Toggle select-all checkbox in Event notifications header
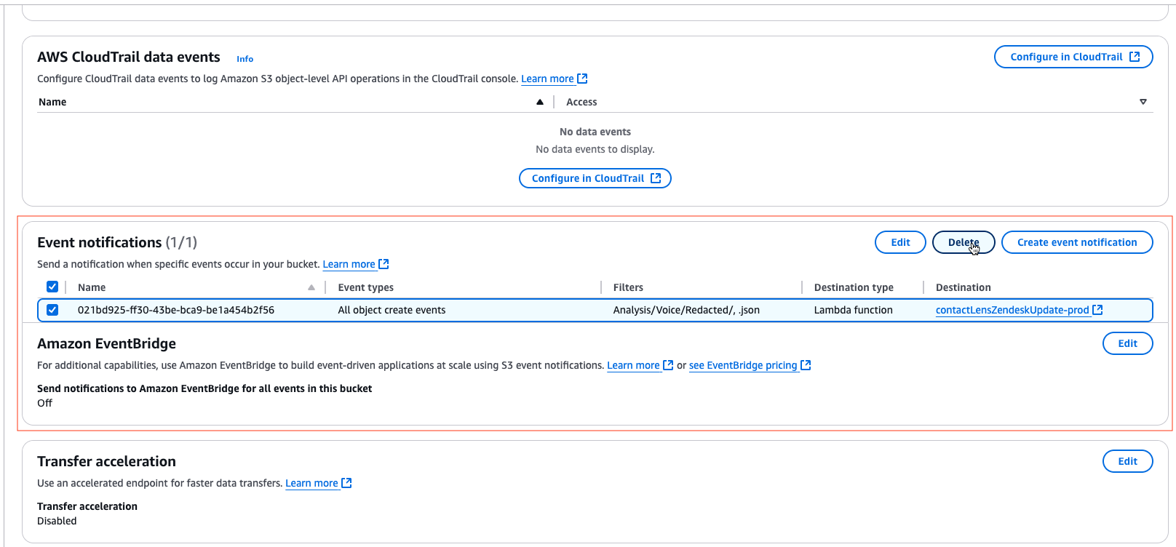 point(52,287)
